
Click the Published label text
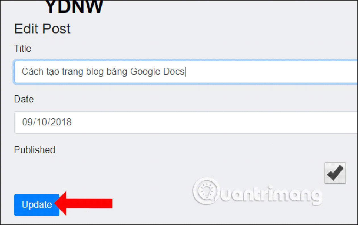tap(35, 150)
